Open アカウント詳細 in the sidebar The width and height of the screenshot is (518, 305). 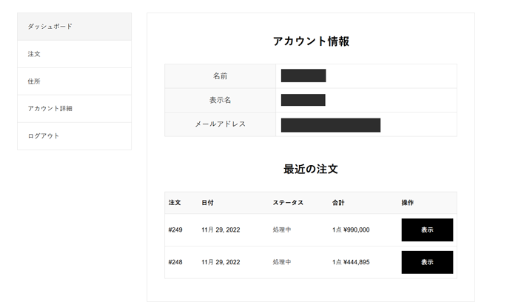click(50, 109)
